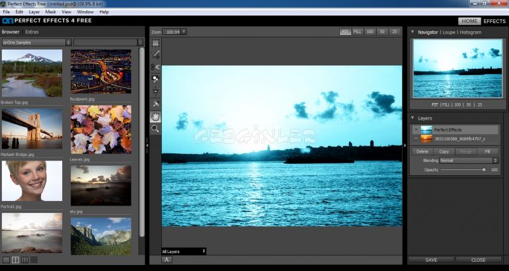509x271 pixels.
Task: Select the scissors trim tool
Action: [x=155, y=67]
